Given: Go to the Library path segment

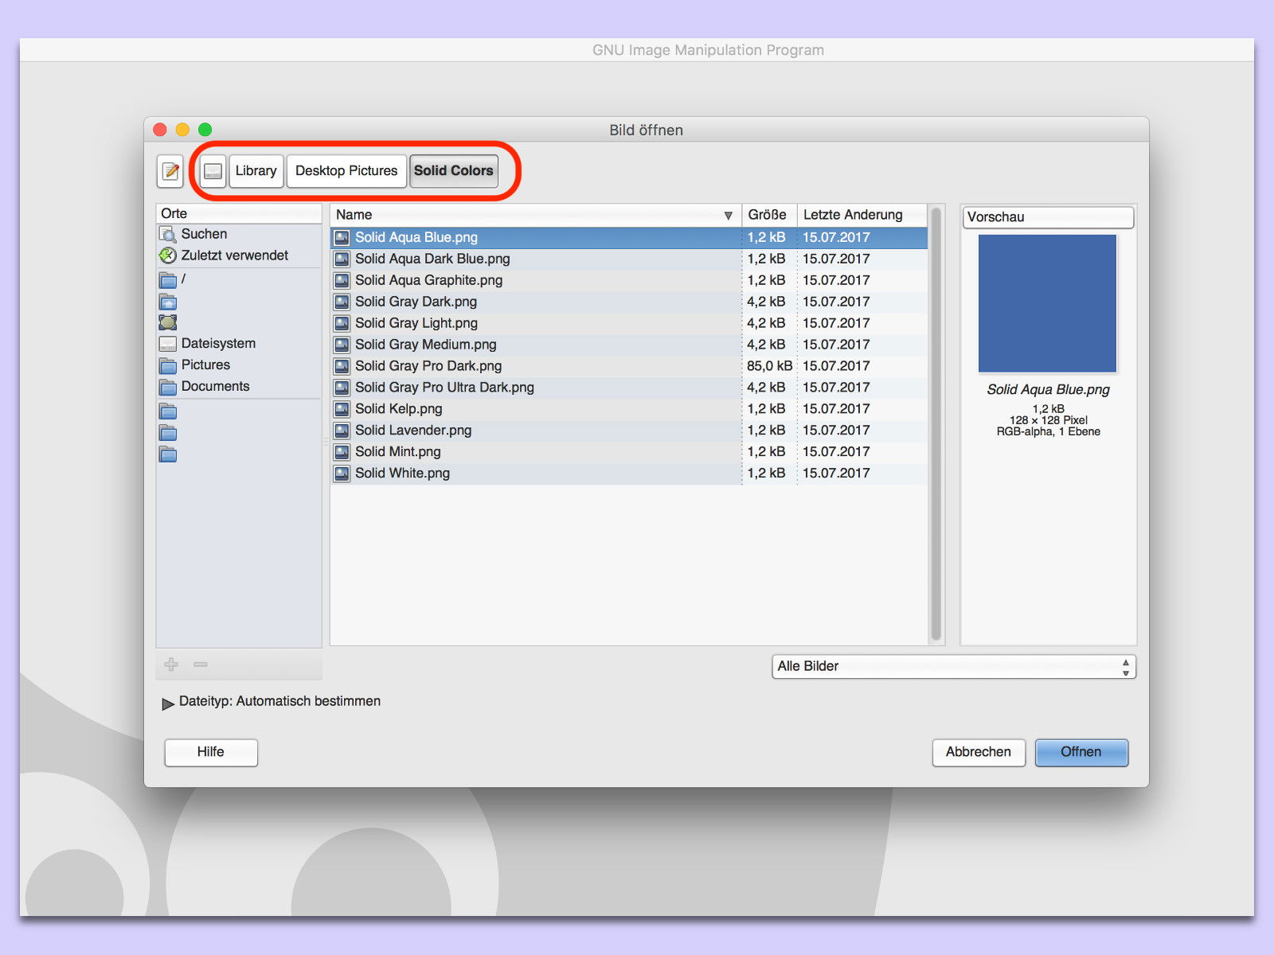Looking at the screenshot, I should [x=256, y=171].
